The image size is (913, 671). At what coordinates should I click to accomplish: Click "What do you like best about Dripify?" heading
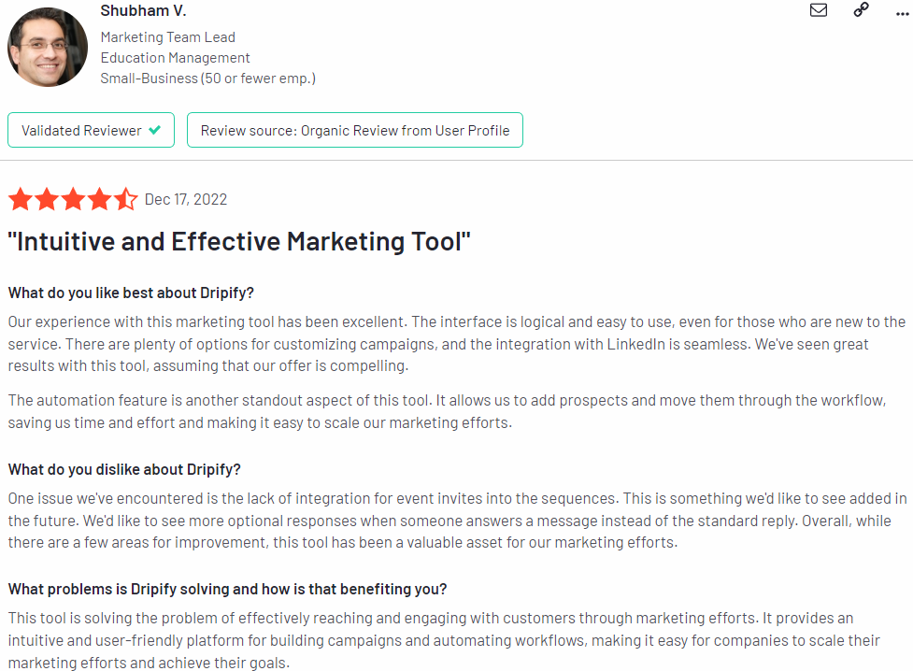[131, 293]
